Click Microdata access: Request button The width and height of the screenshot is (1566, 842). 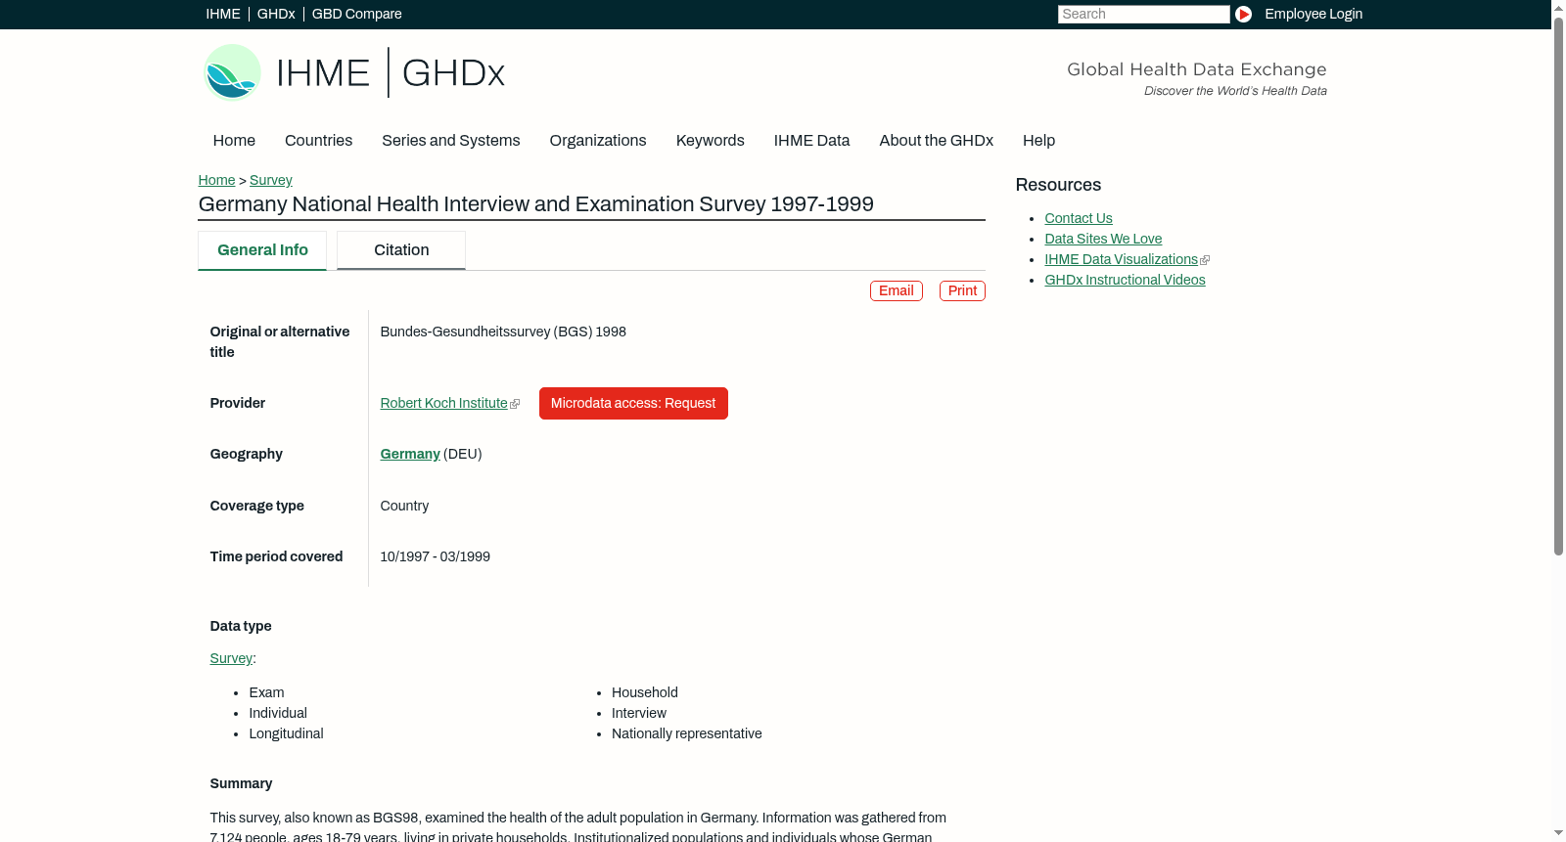(633, 403)
